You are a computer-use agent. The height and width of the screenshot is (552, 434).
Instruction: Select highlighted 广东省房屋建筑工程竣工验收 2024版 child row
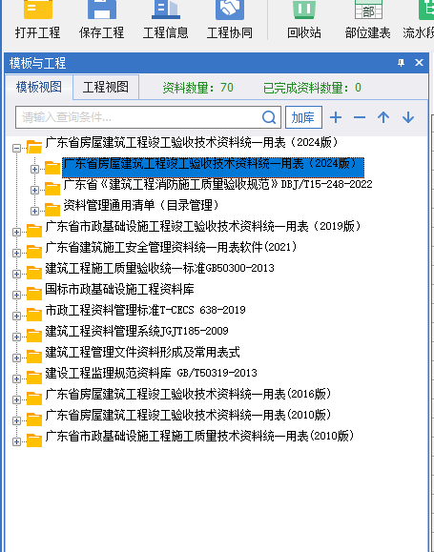(x=213, y=168)
